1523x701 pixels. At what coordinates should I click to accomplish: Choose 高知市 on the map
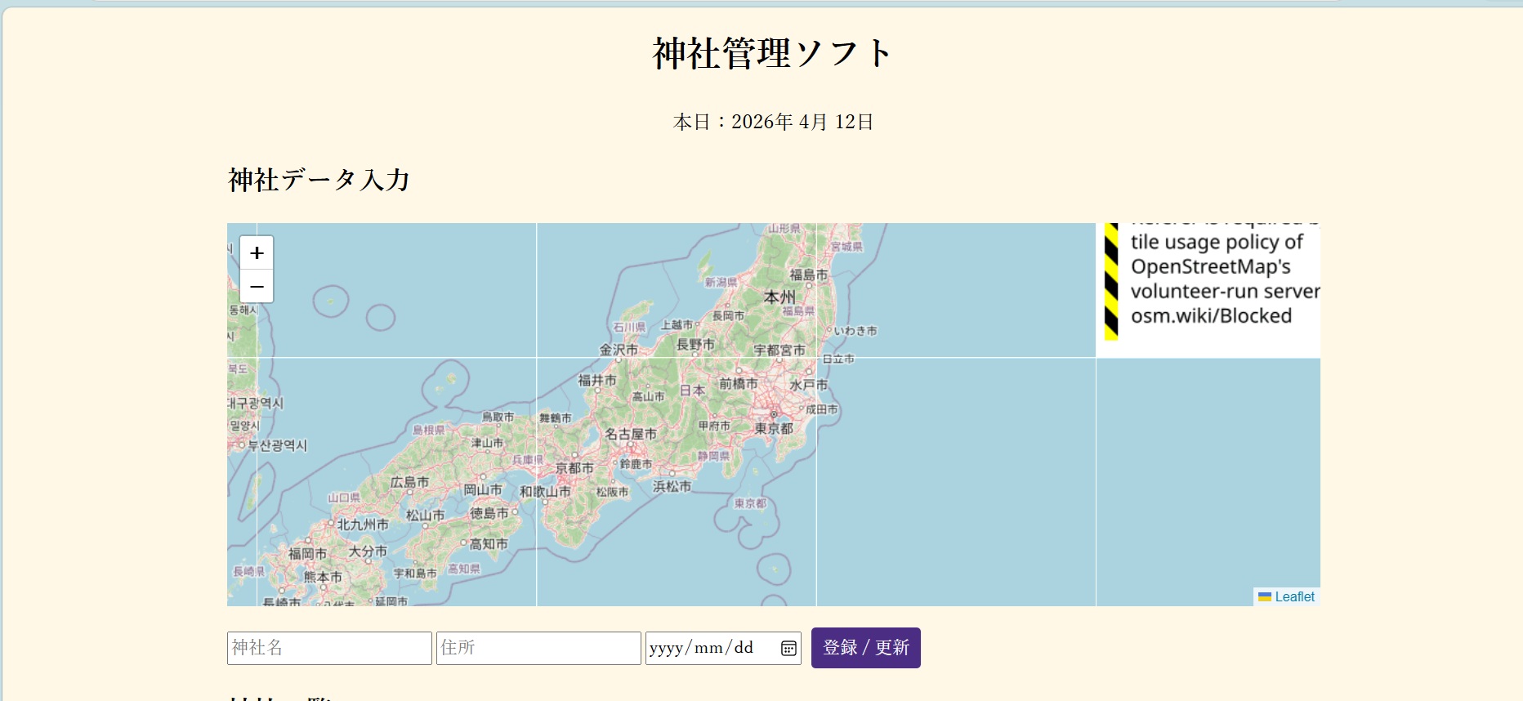pyautogui.click(x=489, y=543)
